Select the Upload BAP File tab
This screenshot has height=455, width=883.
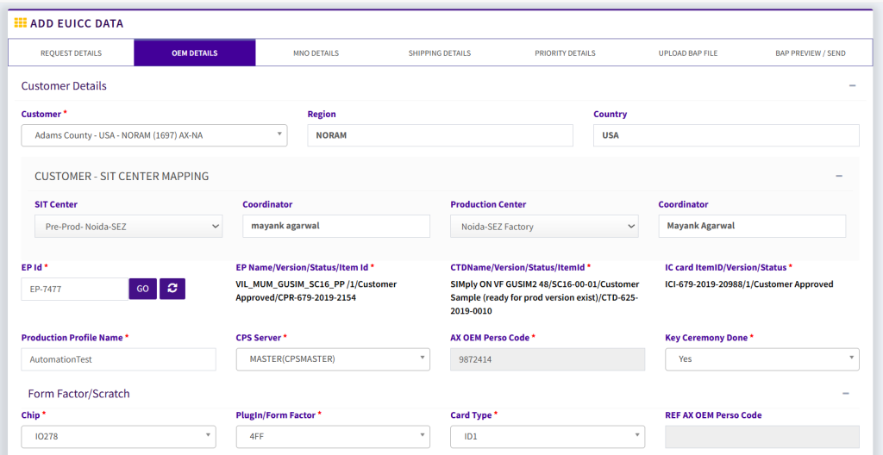(687, 53)
